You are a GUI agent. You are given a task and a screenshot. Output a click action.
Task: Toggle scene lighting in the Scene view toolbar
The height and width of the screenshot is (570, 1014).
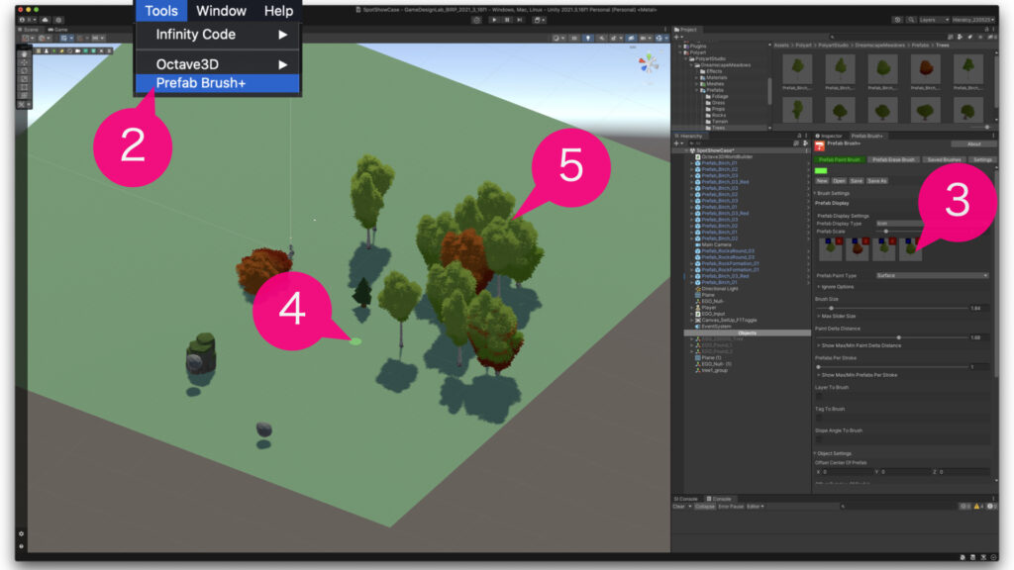587,38
